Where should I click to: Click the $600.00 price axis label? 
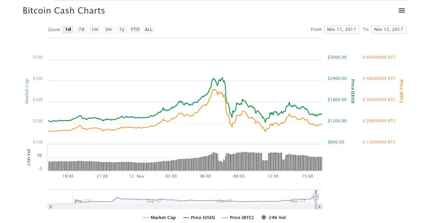tap(336, 142)
